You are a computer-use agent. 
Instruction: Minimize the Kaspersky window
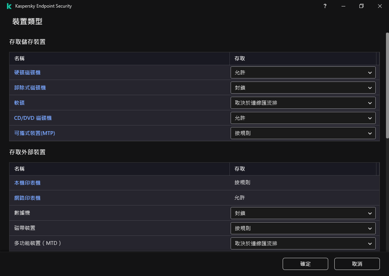click(x=343, y=6)
